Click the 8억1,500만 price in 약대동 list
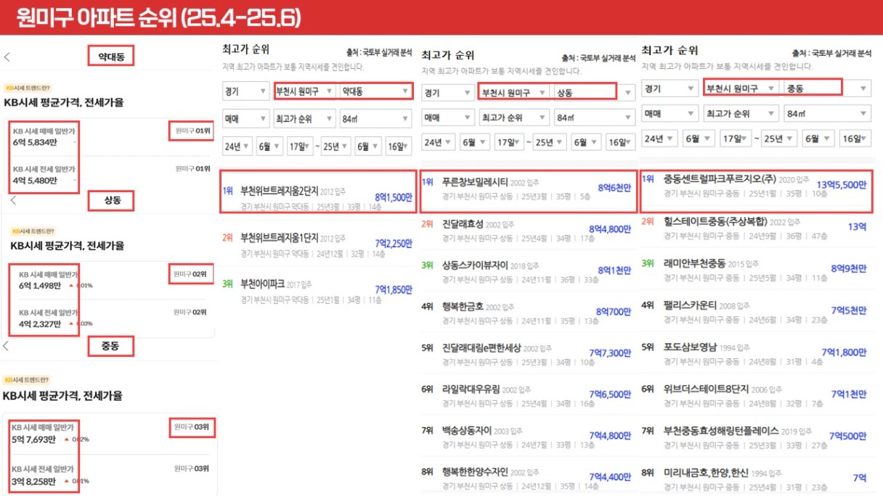Screen dimensions: 883x496 [392, 197]
